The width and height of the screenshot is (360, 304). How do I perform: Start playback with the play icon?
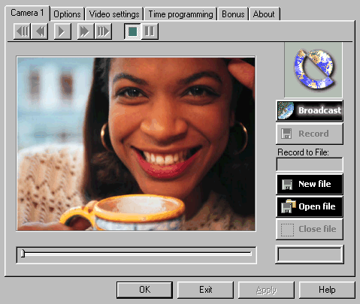62,32
